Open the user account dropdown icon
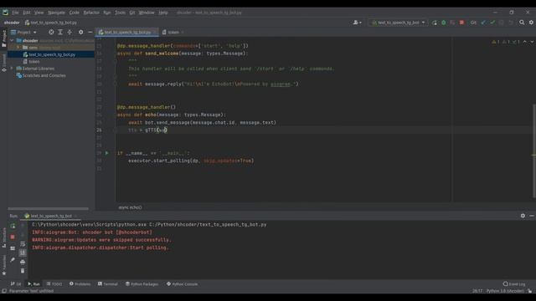The image size is (536, 301). pyautogui.click(x=358, y=23)
